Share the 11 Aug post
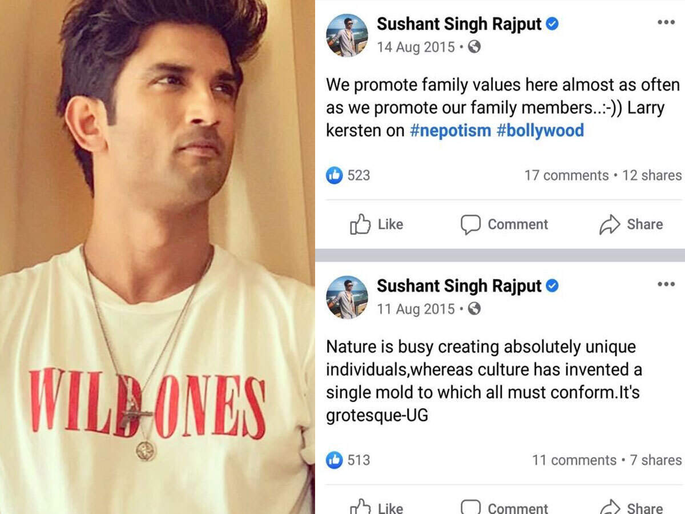 631,507
